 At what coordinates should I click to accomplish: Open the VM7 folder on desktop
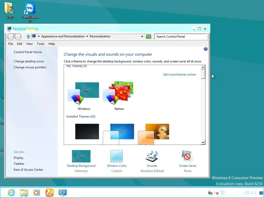click(x=10, y=10)
